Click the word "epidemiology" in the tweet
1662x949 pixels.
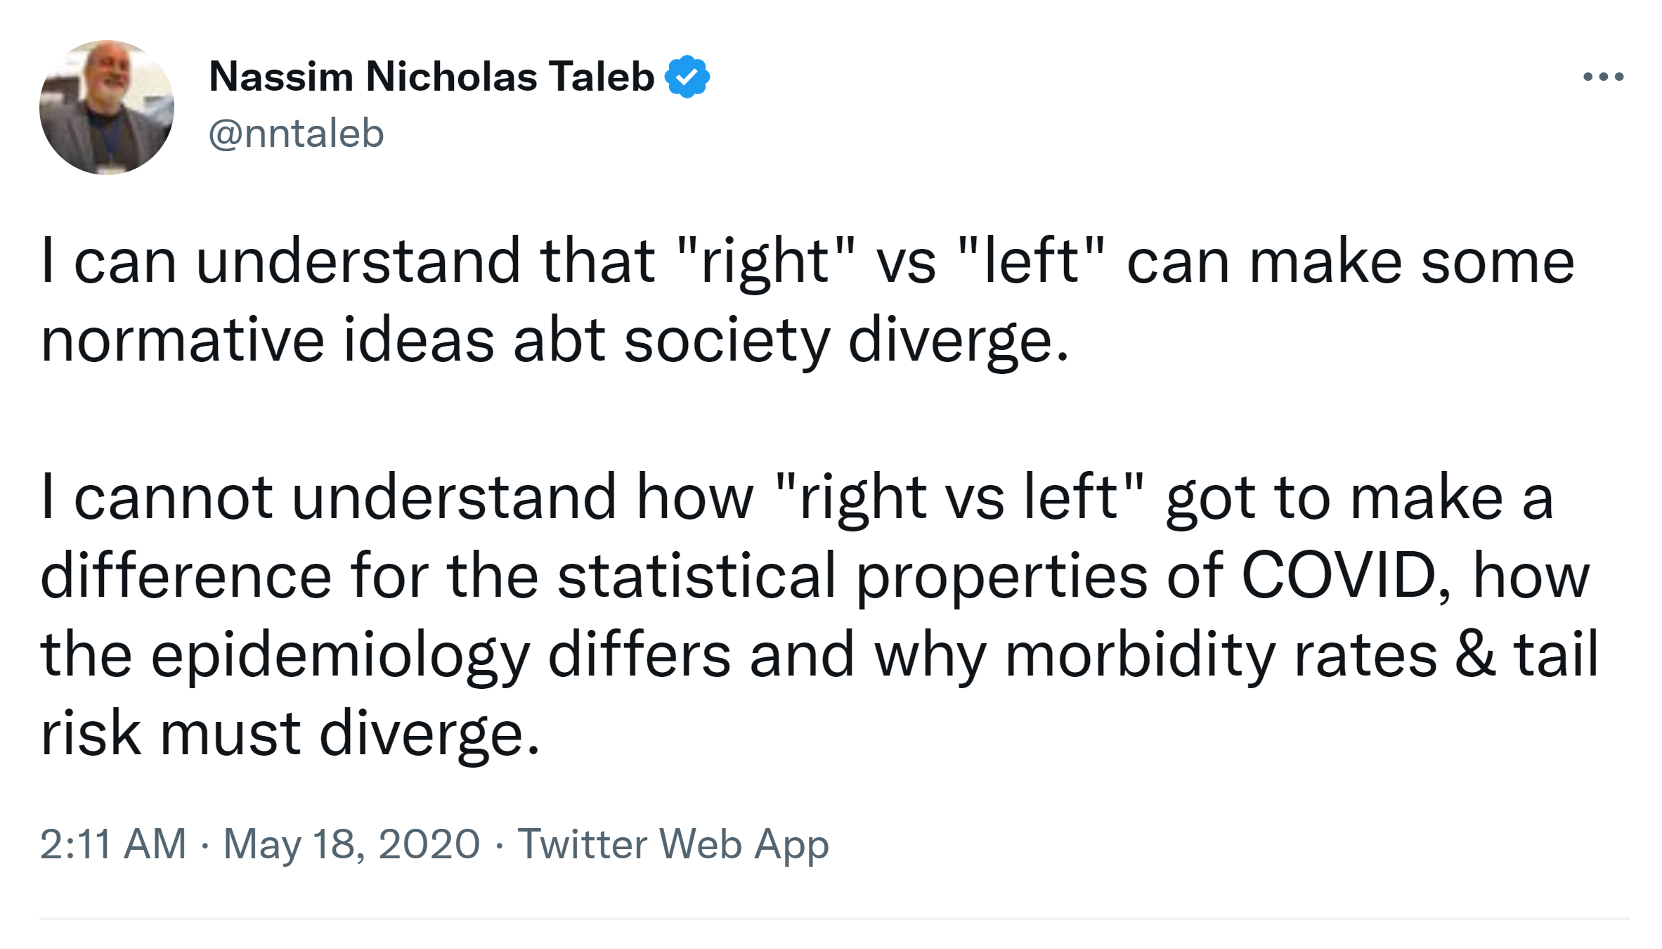coord(340,654)
